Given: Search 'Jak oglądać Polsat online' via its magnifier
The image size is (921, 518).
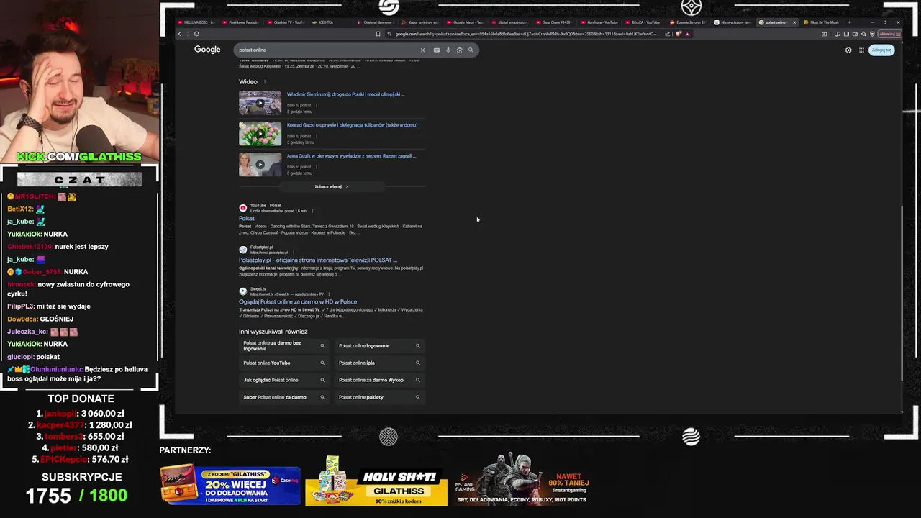Looking at the screenshot, I should tap(322, 380).
